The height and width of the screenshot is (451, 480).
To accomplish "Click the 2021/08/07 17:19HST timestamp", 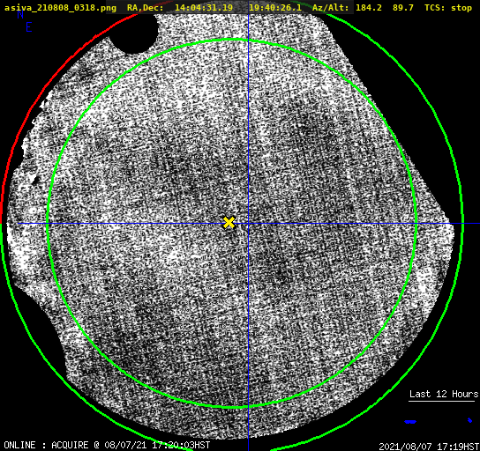I will [429, 447].
